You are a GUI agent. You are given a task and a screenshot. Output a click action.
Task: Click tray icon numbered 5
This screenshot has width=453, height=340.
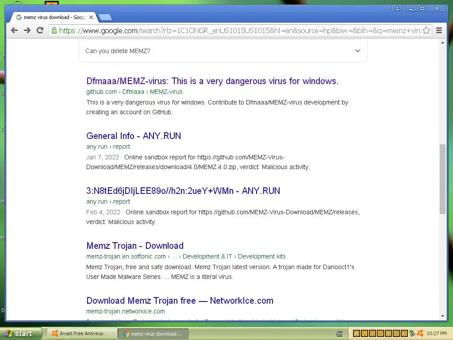pos(396,334)
